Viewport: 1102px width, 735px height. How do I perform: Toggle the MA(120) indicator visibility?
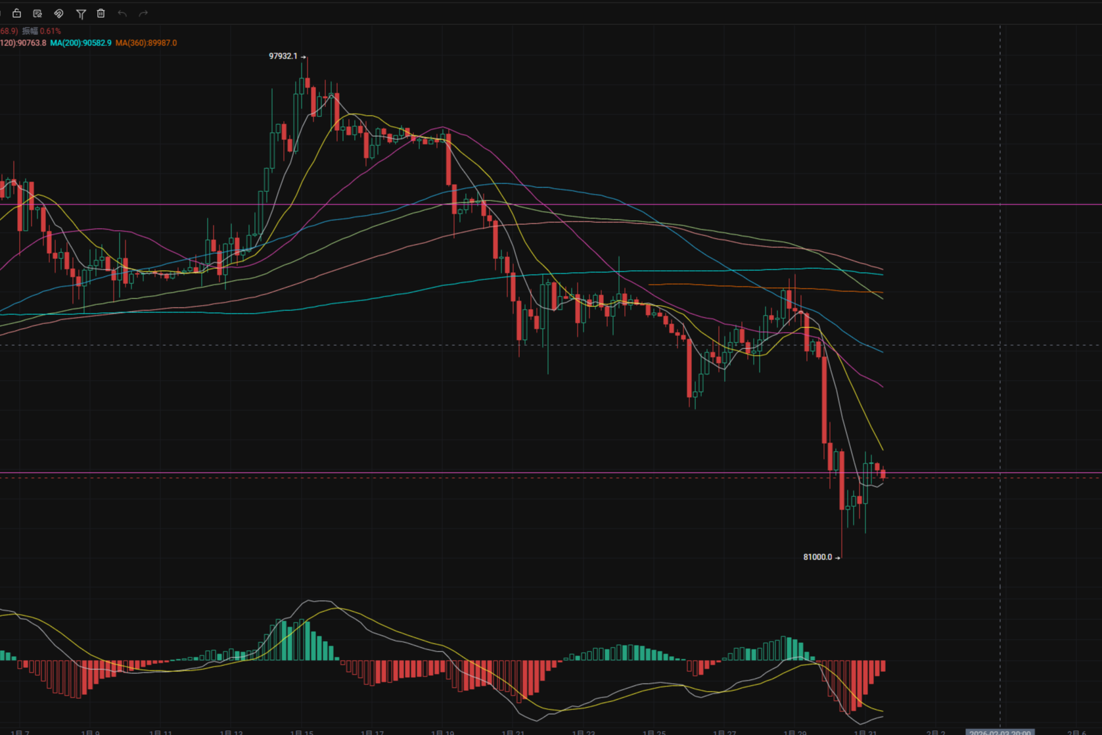click(x=22, y=43)
